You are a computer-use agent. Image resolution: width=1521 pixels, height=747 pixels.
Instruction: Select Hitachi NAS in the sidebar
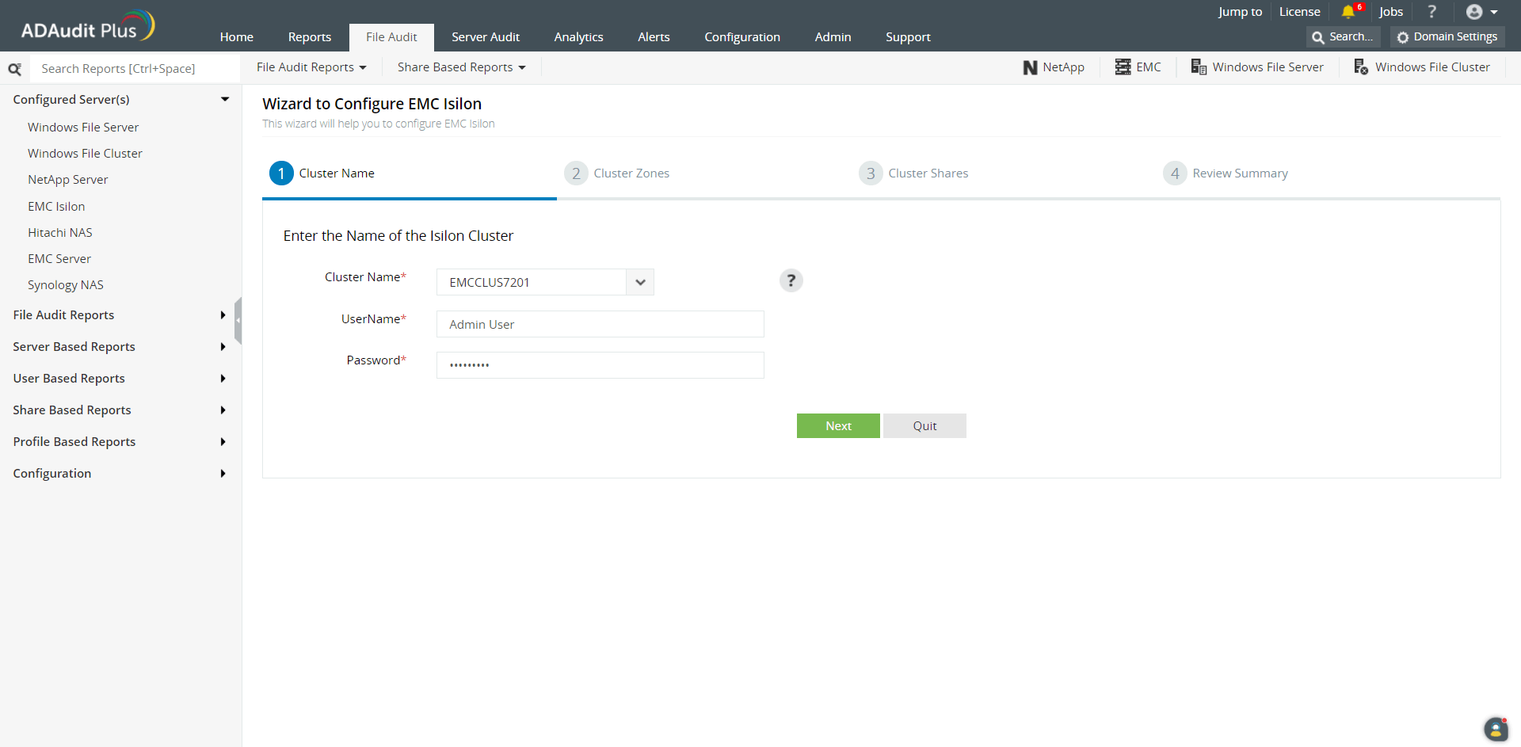(x=60, y=233)
